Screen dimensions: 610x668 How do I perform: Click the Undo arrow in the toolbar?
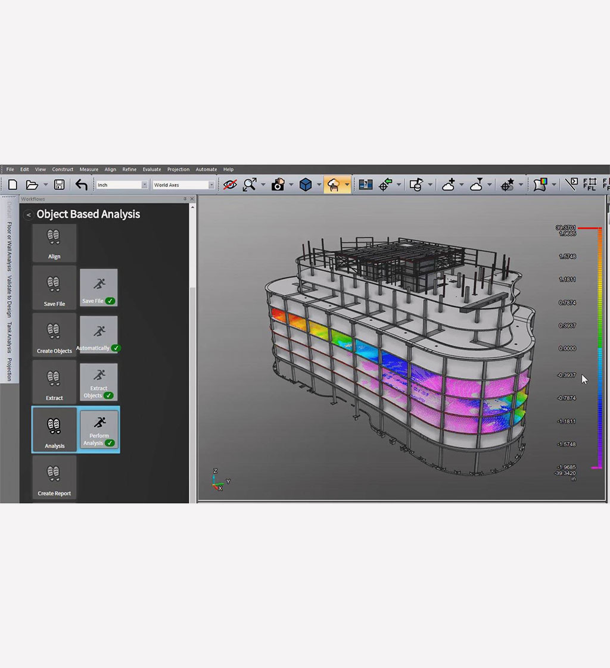(x=81, y=185)
